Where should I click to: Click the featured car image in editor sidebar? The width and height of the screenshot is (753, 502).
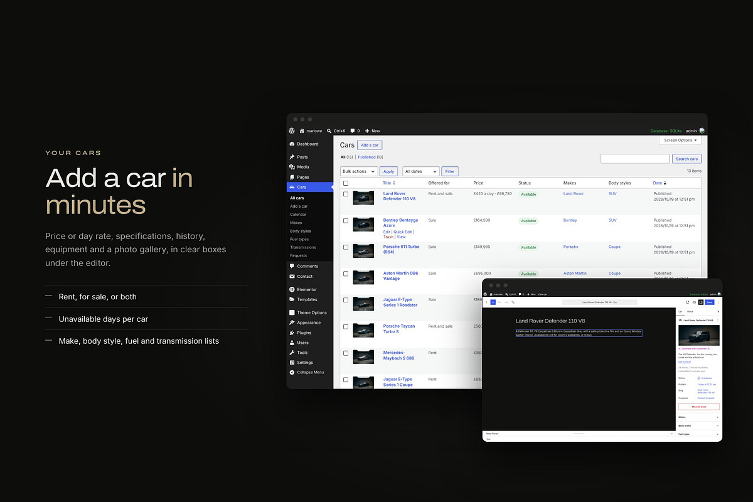coord(699,335)
